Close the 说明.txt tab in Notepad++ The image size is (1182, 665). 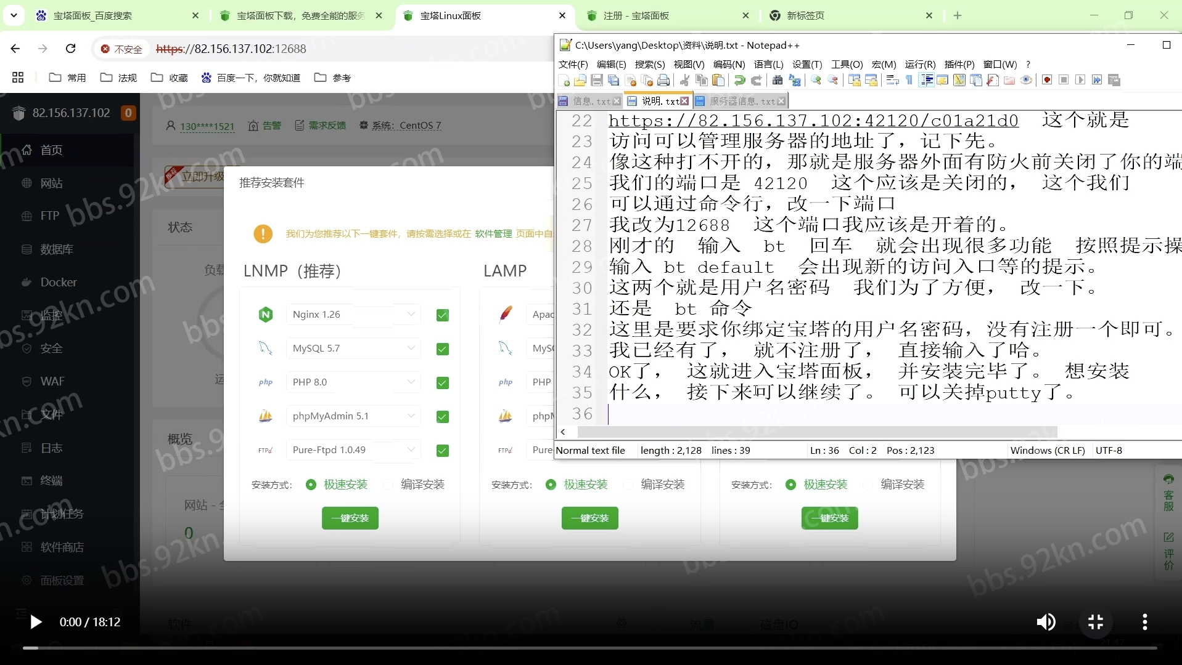(684, 101)
